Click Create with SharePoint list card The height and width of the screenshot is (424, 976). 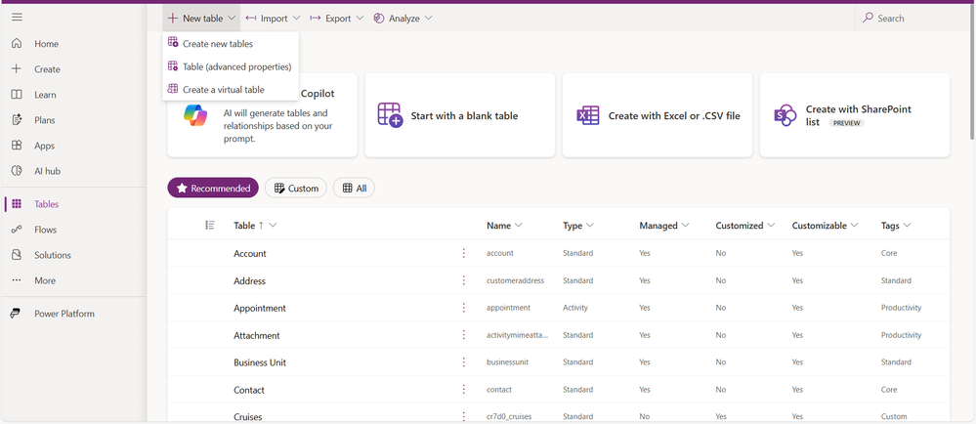click(x=855, y=115)
